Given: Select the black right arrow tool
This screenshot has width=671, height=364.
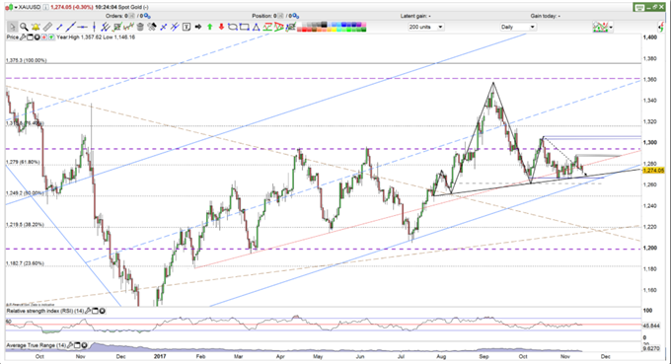Looking at the screenshot, I should [x=198, y=27].
